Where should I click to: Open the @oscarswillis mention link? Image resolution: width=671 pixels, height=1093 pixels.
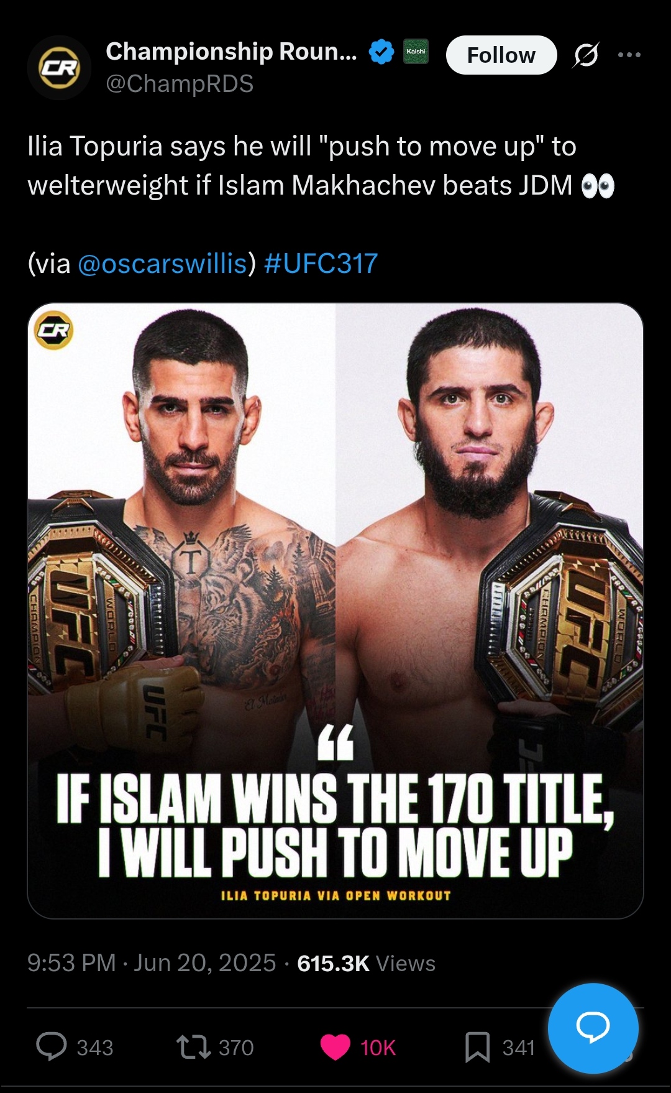163,264
